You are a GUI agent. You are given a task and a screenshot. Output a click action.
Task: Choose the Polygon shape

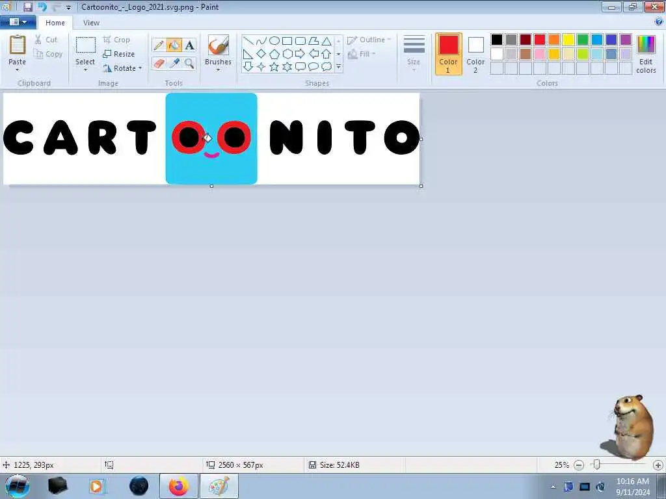pyautogui.click(x=313, y=41)
